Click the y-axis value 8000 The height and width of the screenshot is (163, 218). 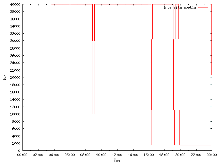(x=16, y=122)
